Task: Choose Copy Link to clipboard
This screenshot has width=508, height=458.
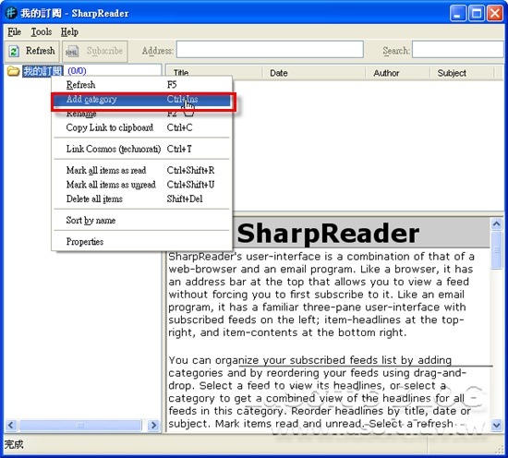Action: click(141, 127)
